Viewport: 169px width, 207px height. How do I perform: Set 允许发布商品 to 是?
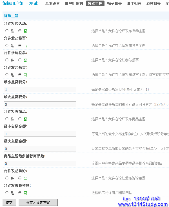(7, 119)
